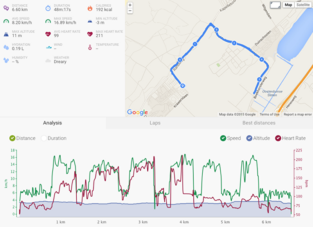Click the route start marker pin
This screenshot has width=313, height=227.
[x=182, y=85]
